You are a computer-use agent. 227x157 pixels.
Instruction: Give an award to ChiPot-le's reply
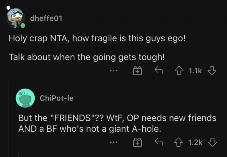click(138, 142)
